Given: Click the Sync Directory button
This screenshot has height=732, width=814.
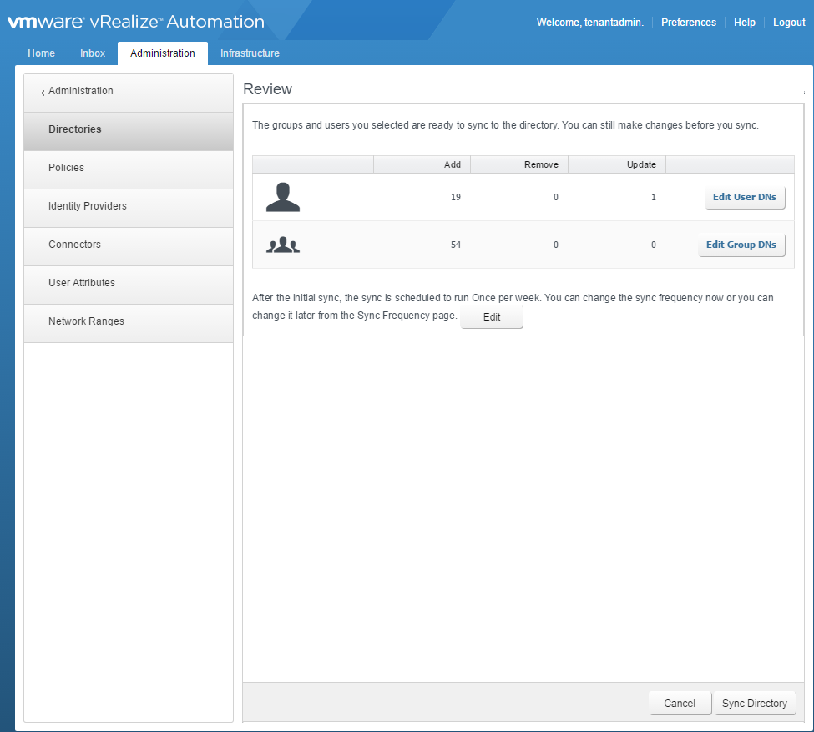Looking at the screenshot, I should (x=754, y=704).
